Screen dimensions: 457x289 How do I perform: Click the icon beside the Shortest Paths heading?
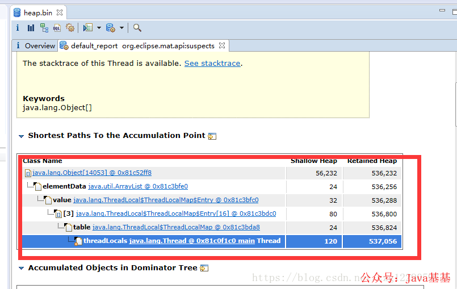pyautogui.click(x=212, y=136)
